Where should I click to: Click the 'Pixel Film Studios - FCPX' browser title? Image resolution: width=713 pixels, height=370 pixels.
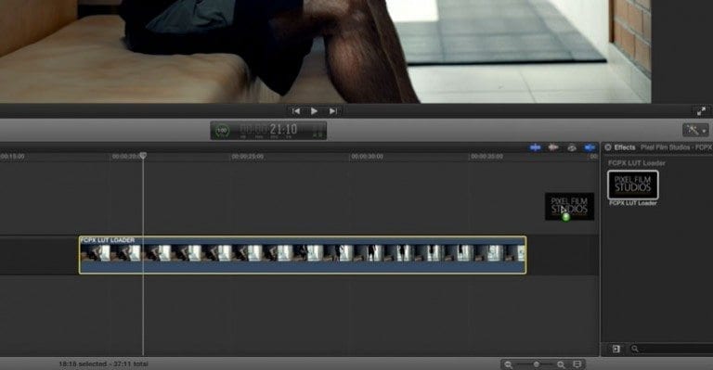tap(676, 147)
